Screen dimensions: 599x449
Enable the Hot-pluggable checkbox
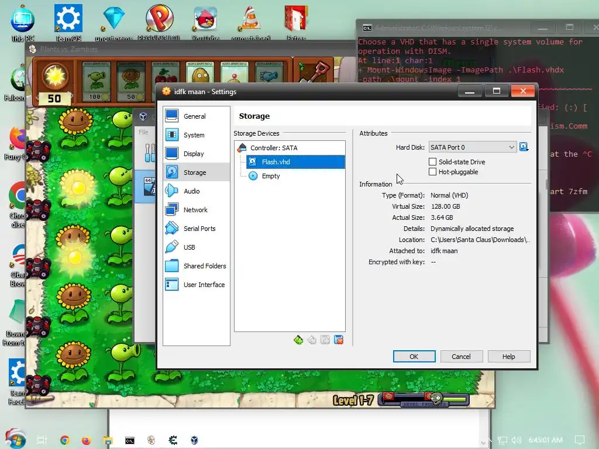click(x=432, y=172)
